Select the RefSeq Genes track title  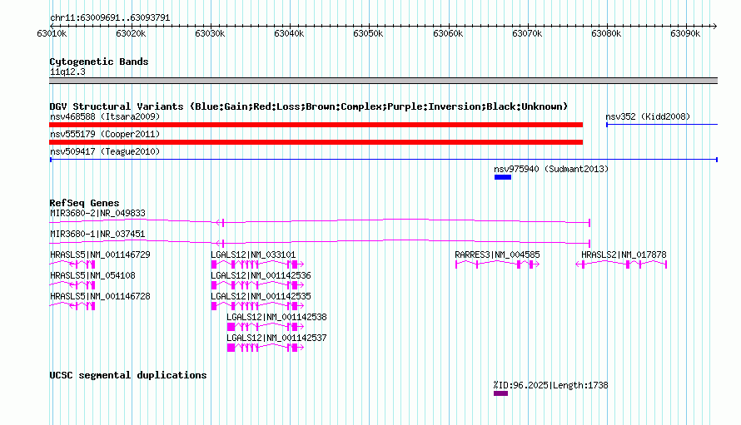tap(84, 203)
